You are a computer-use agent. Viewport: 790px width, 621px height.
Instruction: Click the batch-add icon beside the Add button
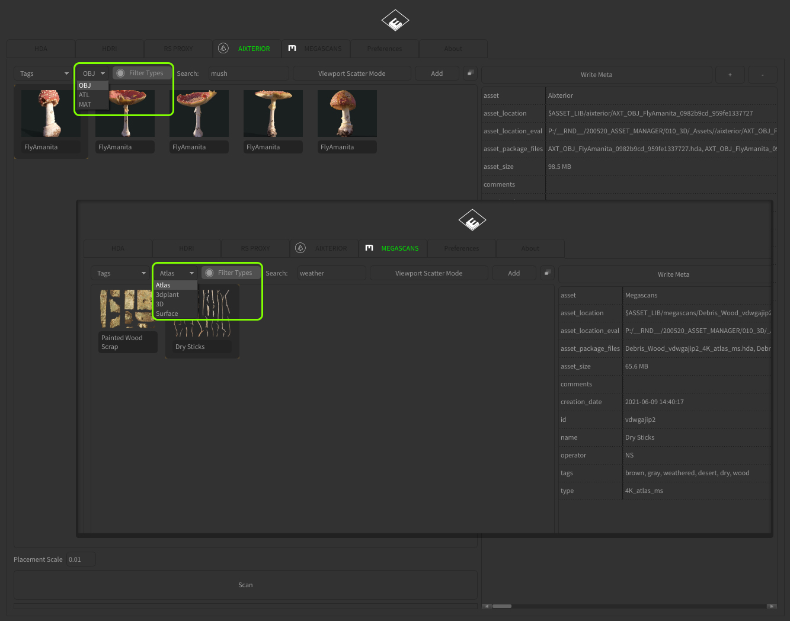[x=470, y=73]
